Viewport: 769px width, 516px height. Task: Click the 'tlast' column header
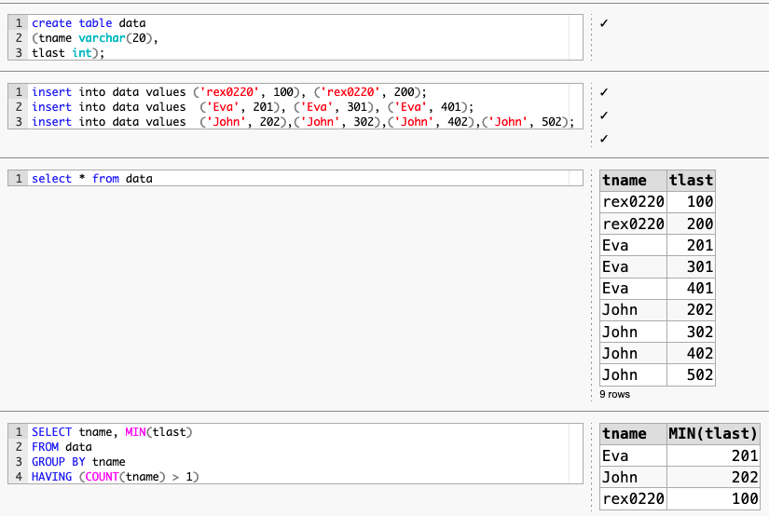point(691,181)
